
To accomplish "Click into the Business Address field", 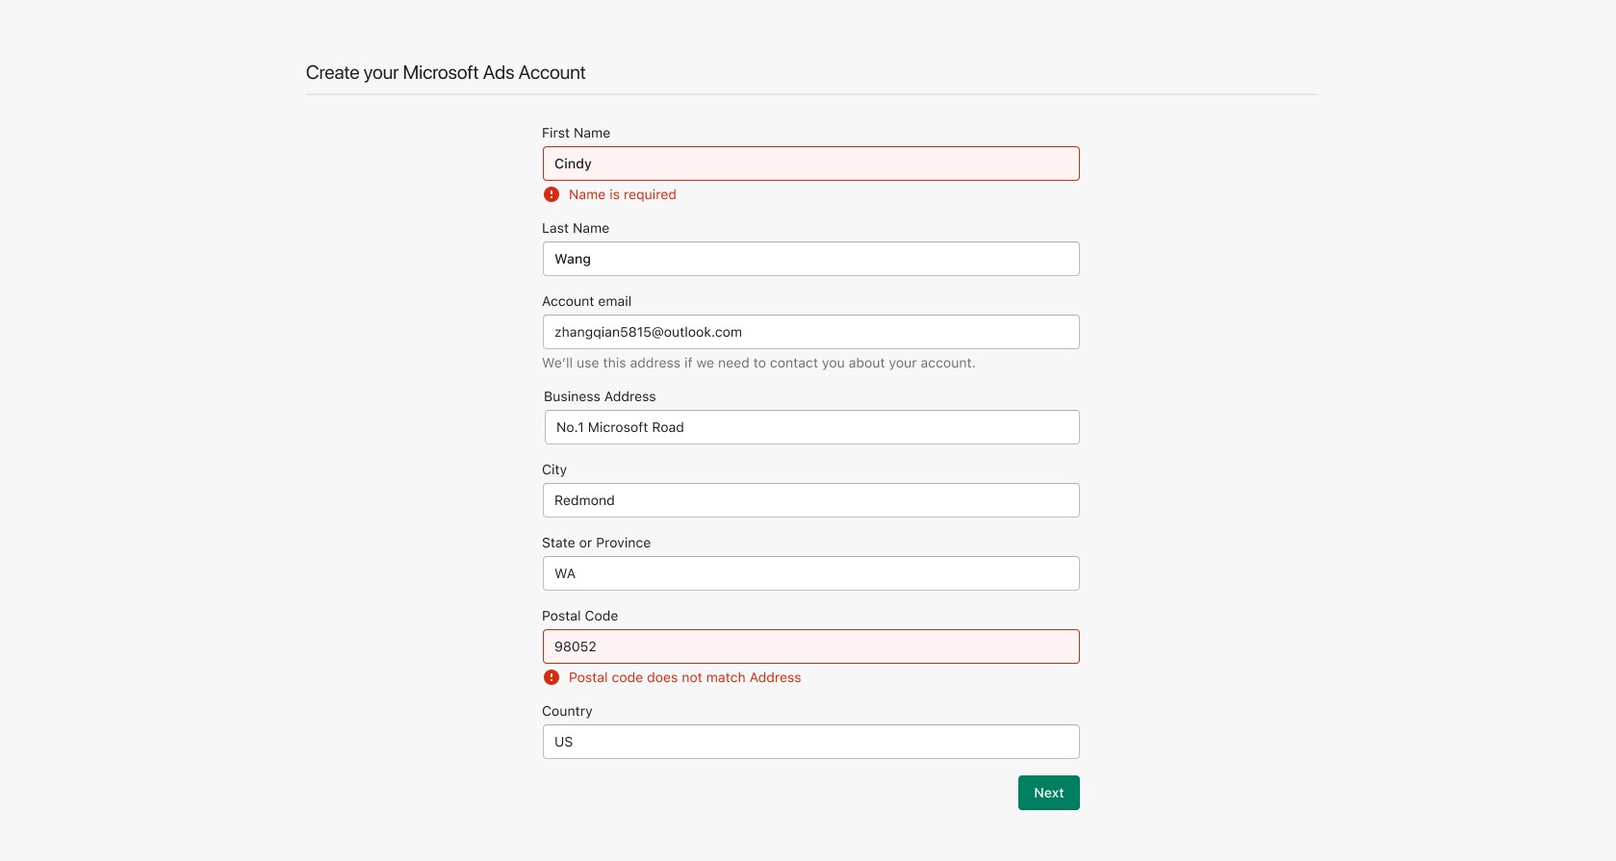I will click(811, 427).
